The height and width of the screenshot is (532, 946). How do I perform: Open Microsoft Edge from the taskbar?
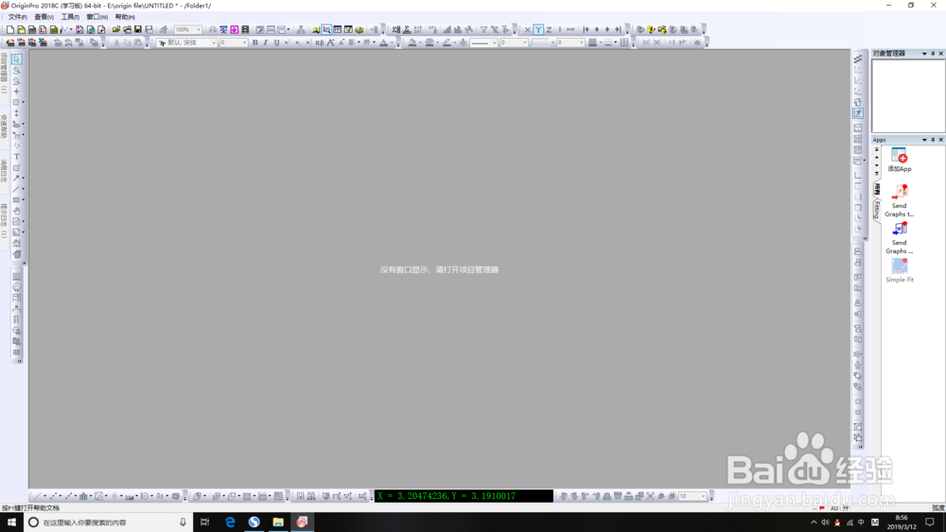point(230,522)
